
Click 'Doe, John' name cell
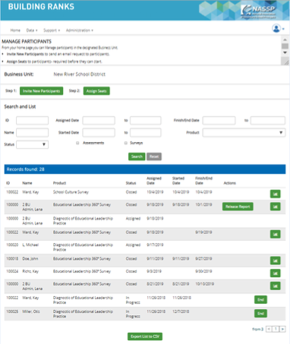[30, 259]
